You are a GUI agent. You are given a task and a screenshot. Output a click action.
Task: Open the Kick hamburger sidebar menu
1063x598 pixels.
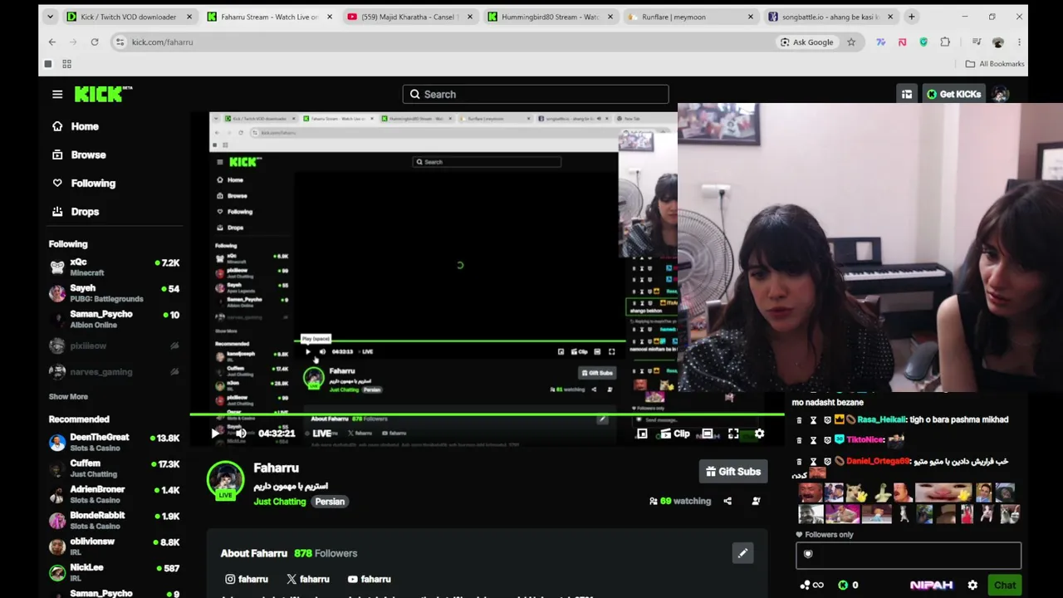tap(57, 94)
